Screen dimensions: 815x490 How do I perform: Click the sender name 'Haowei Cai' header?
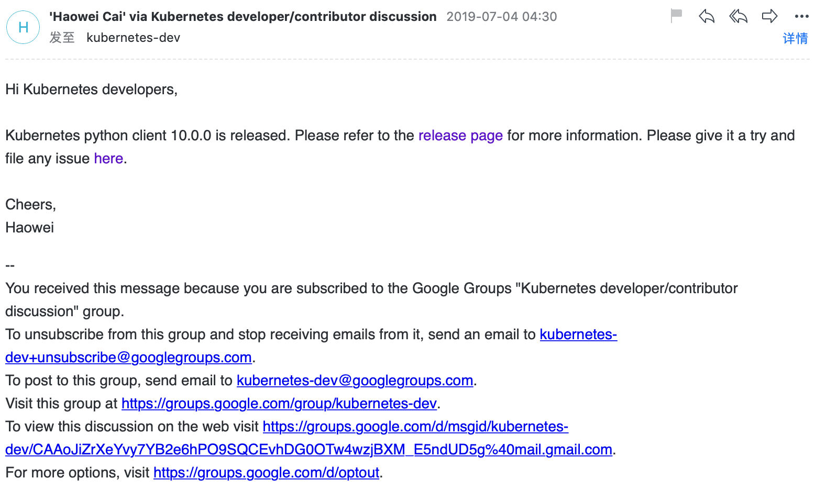pyautogui.click(x=243, y=17)
